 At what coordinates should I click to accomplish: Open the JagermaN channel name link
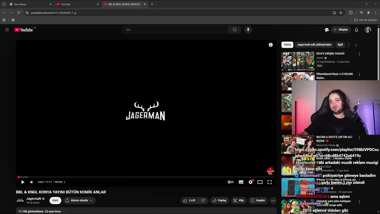click(x=34, y=199)
